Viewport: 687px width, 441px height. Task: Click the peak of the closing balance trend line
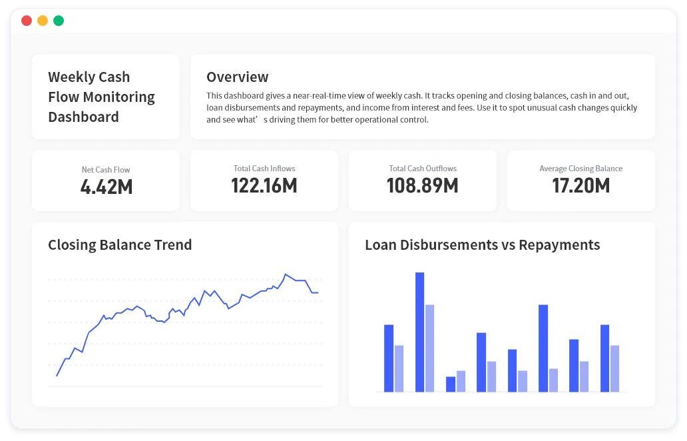click(286, 273)
